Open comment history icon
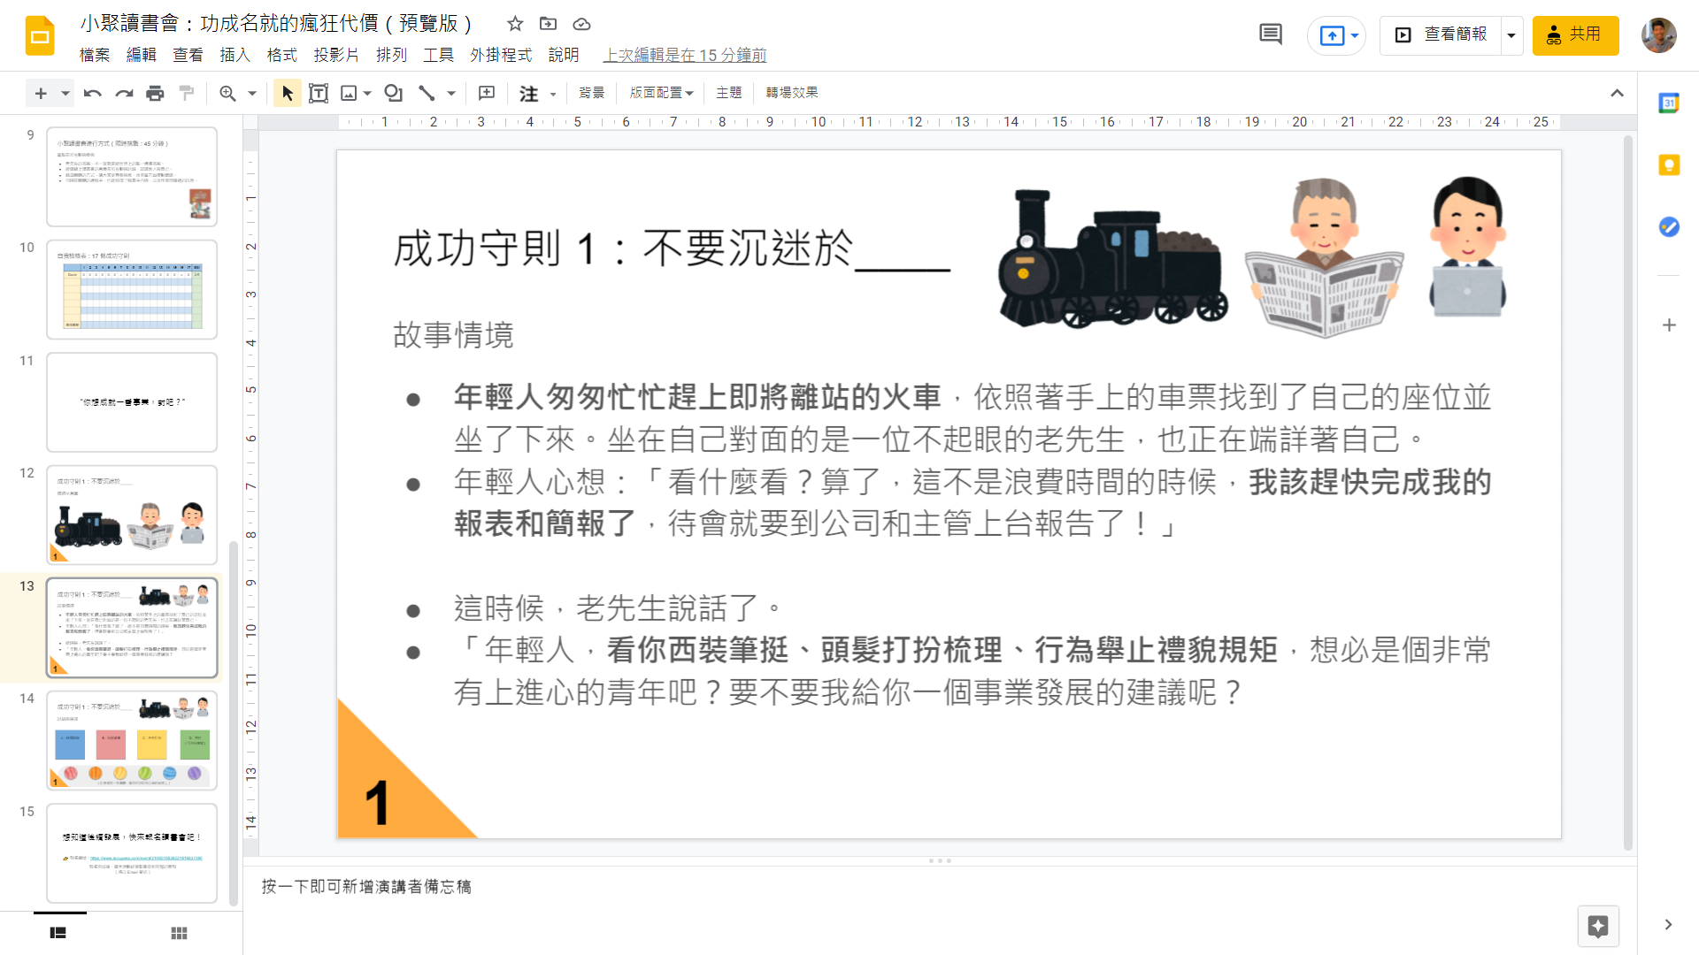 pos(1270,34)
